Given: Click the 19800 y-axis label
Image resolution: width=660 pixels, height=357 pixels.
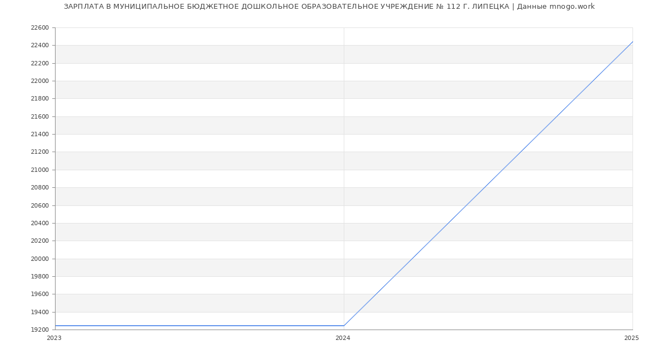Looking at the screenshot, I should (40, 276).
